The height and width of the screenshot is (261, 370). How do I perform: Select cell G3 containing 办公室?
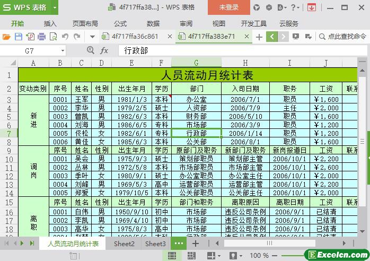tap(196, 99)
